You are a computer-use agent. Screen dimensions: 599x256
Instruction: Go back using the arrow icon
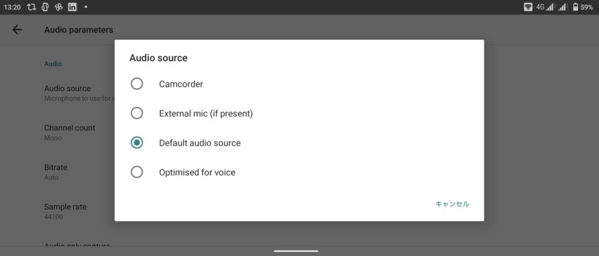(x=17, y=30)
